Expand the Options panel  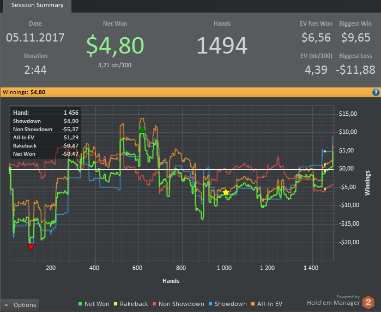click(x=20, y=305)
